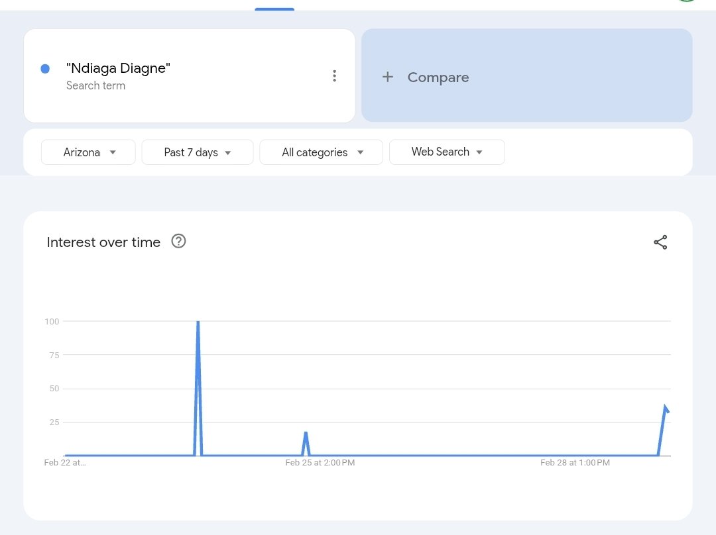
Task: Open the three-dot menu for "Ndiaga Diagne"
Action: tap(334, 76)
